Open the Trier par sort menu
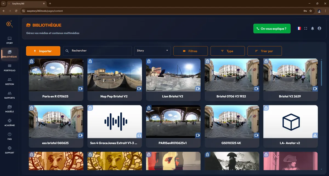The width and height of the screenshot is (329, 176). 265,51
